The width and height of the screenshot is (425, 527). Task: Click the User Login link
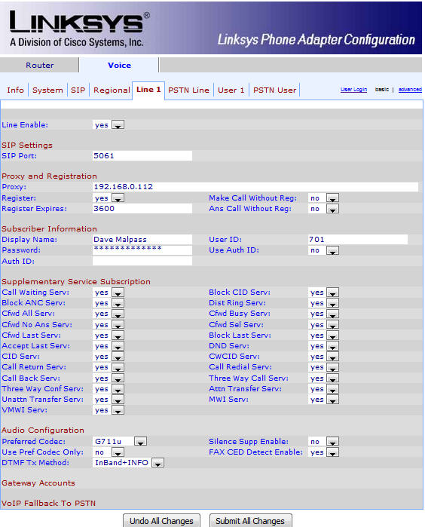click(x=353, y=90)
